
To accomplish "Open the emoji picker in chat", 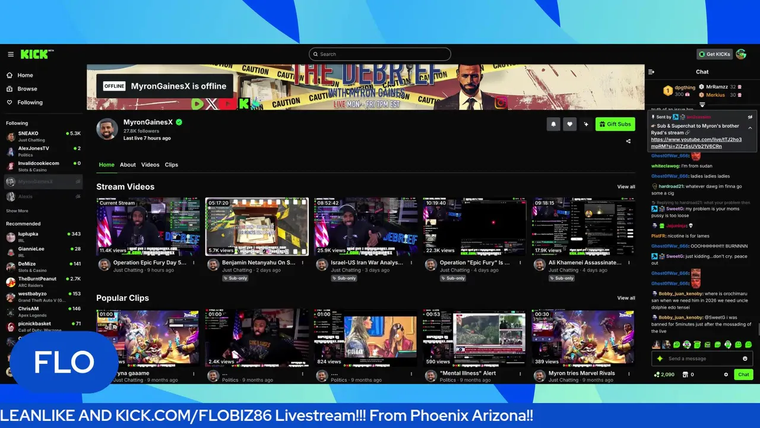I will [745, 358].
